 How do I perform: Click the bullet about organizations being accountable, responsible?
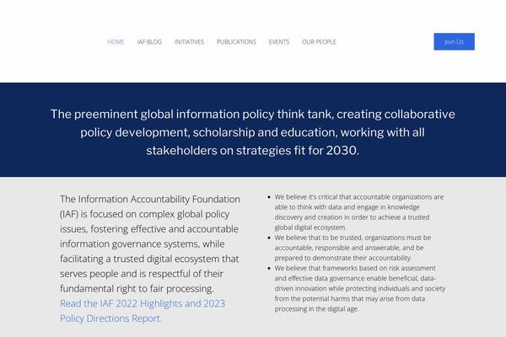353,248
